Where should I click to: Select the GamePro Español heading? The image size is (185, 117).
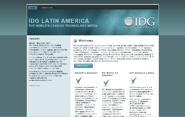coord(86,73)
